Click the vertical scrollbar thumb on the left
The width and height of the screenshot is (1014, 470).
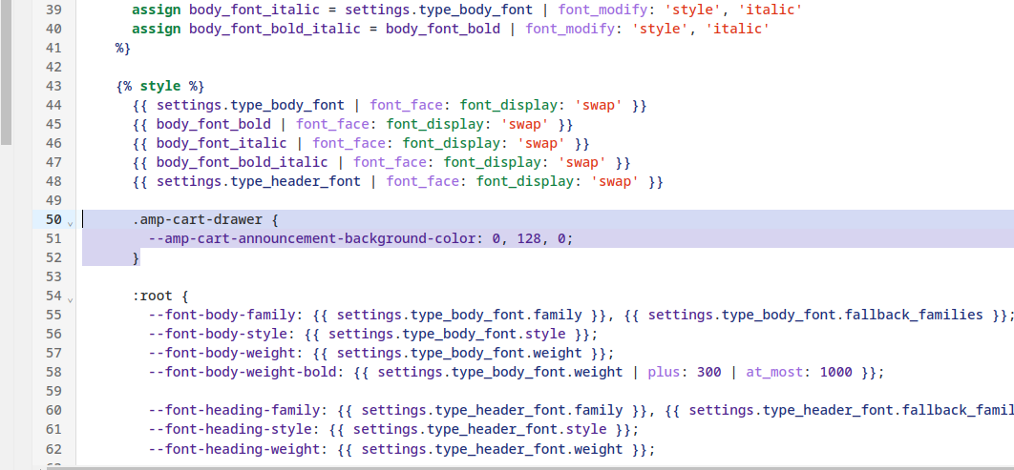point(6,72)
